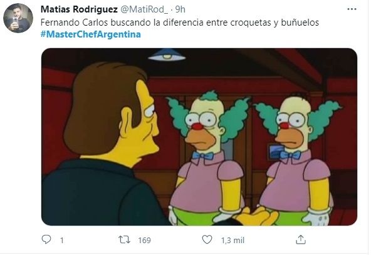The image size is (371, 255).
Task: Click the 169 retweet count
Action: [x=144, y=240]
